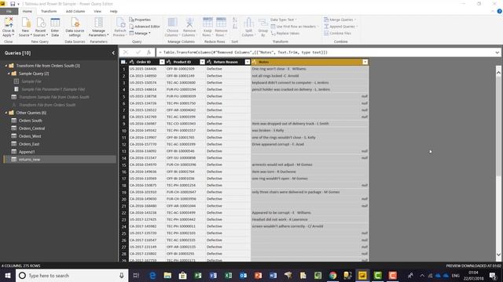Click the Save icon in title bar
The image size is (503, 282).
click(13, 4)
